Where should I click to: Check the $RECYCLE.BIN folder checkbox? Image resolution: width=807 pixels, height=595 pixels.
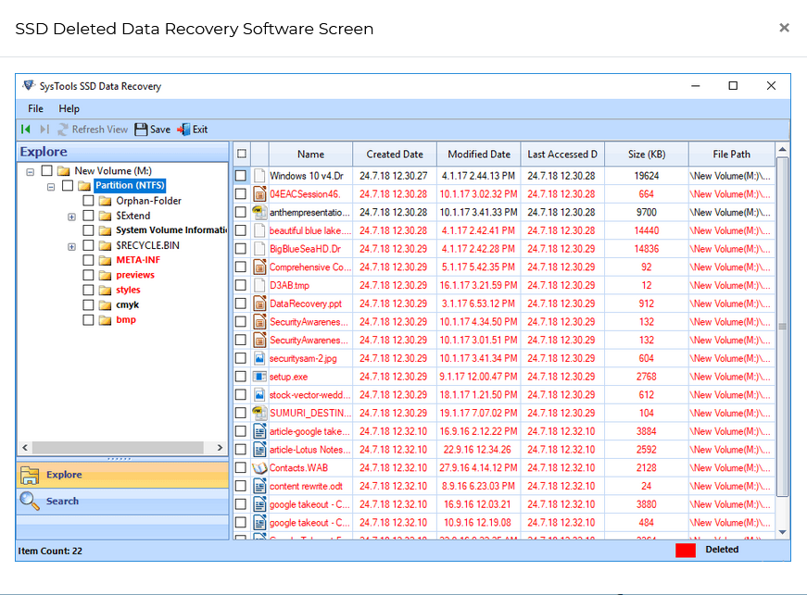tap(88, 245)
